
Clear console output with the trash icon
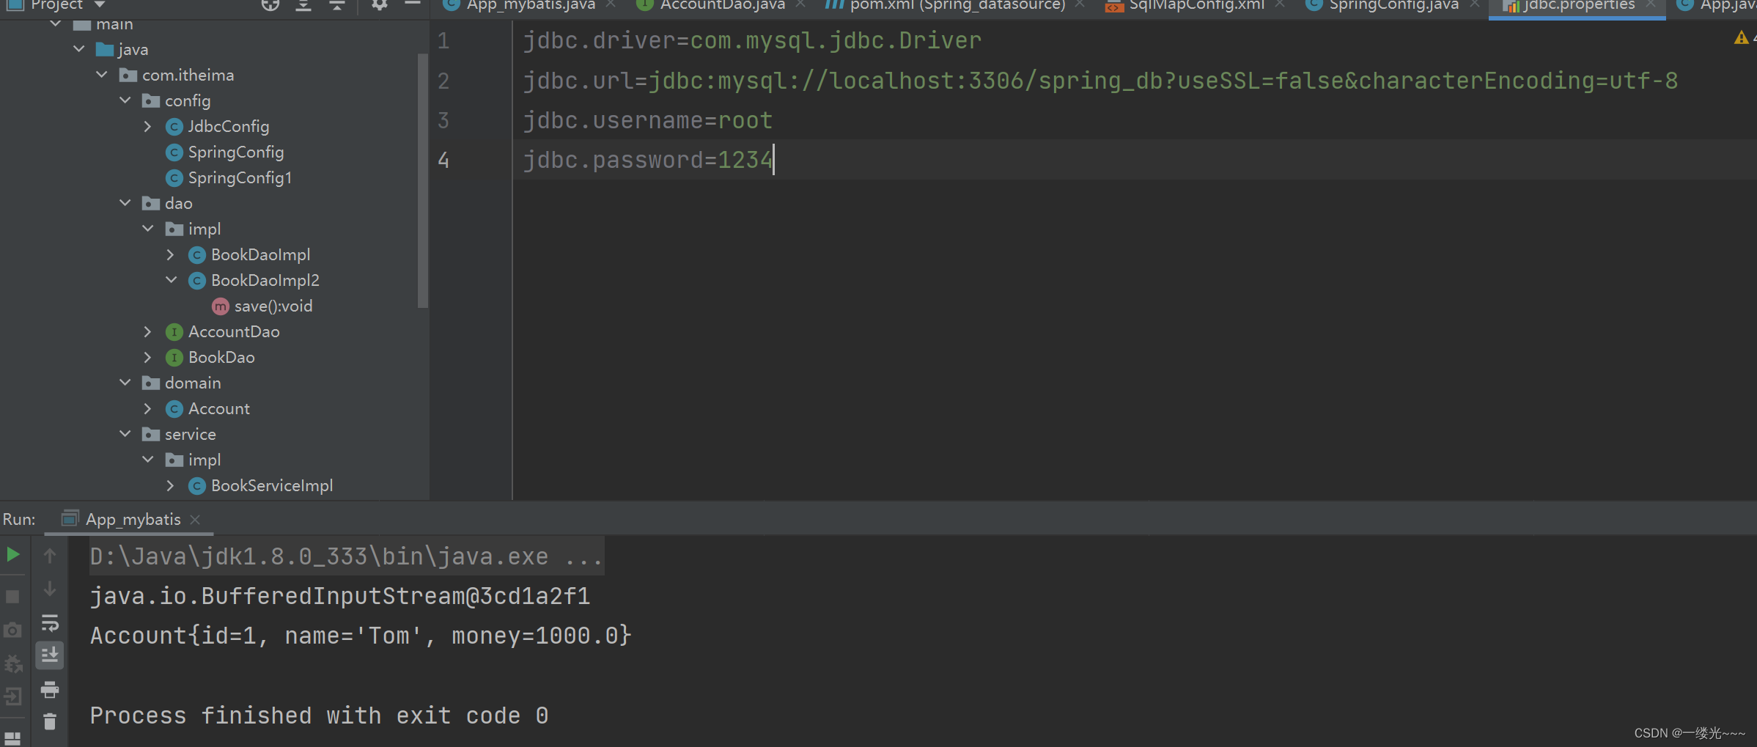(50, 721)
